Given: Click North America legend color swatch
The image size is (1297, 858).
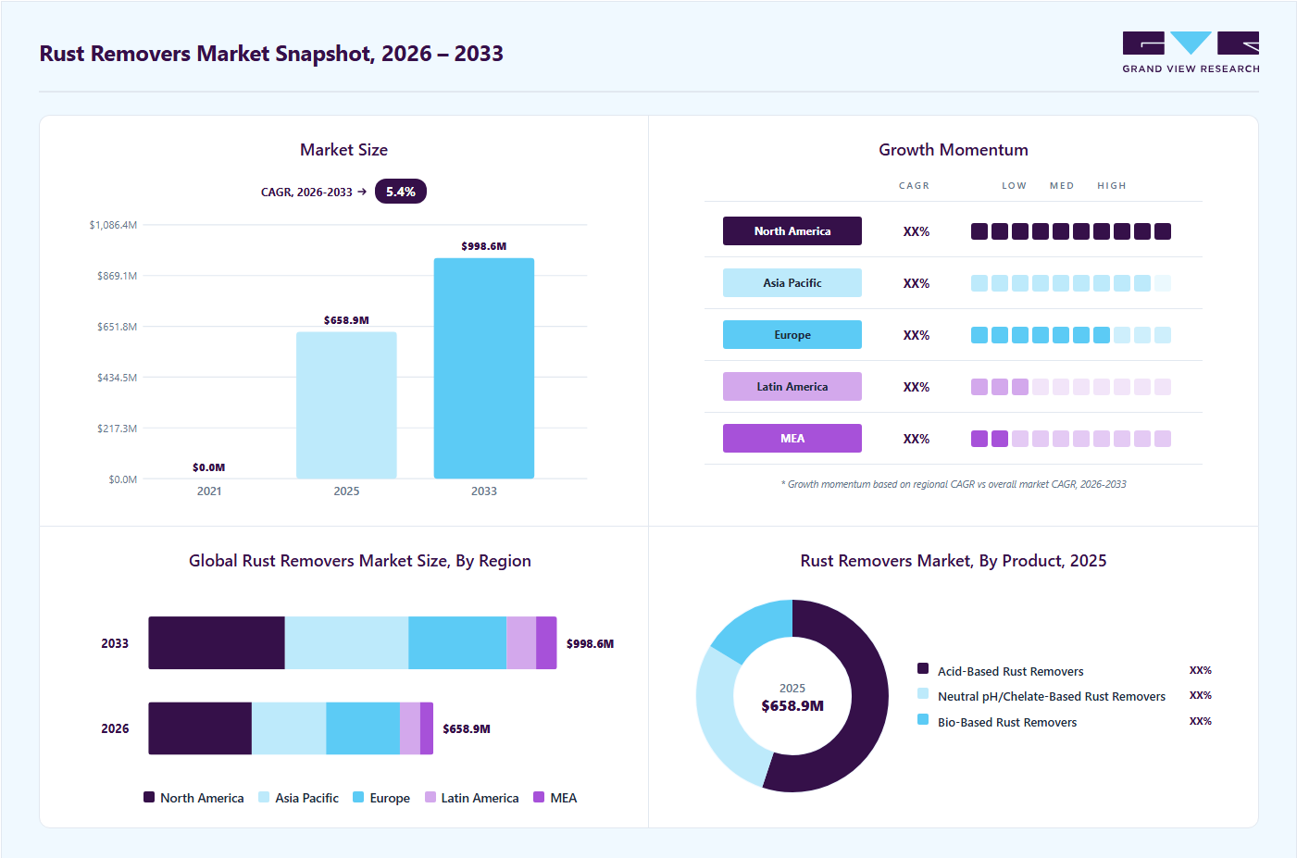Looking at the screenshot, I should coord(149,797).
